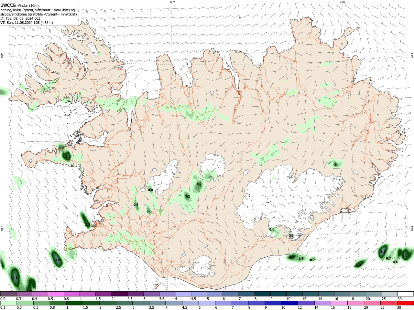Select the bright magenta 0.5 swatch, upper scale
The image size is (414, 310).
(x=56, y=294)
